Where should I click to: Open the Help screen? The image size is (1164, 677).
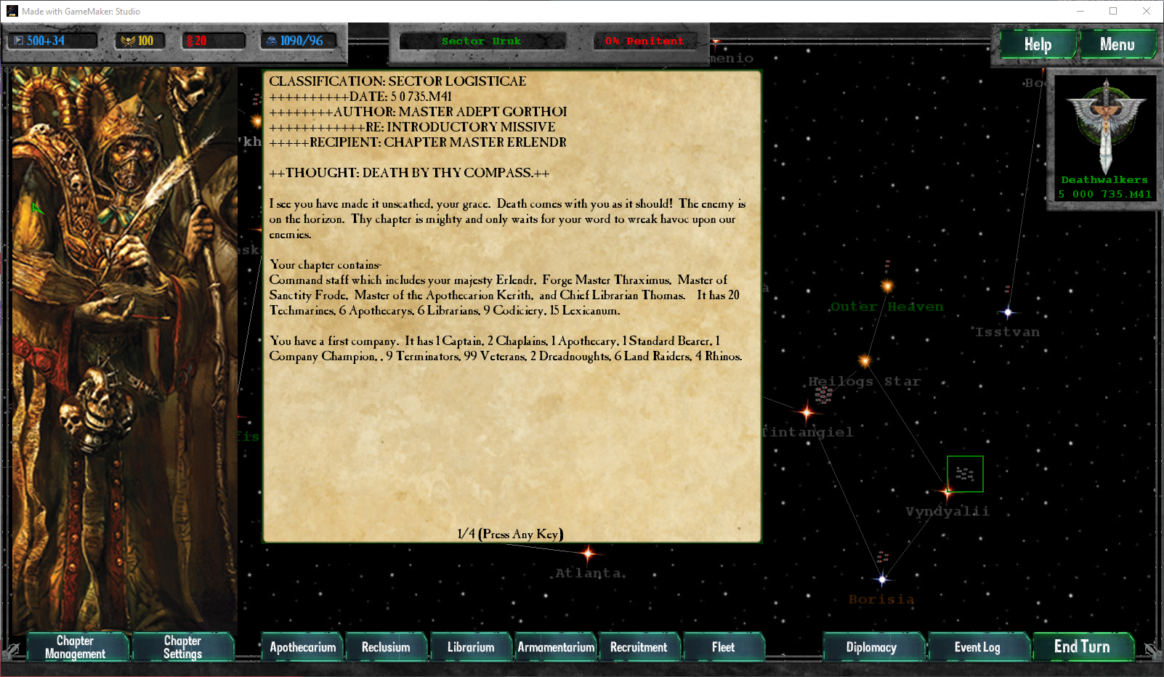click(x=1038, y=44)
